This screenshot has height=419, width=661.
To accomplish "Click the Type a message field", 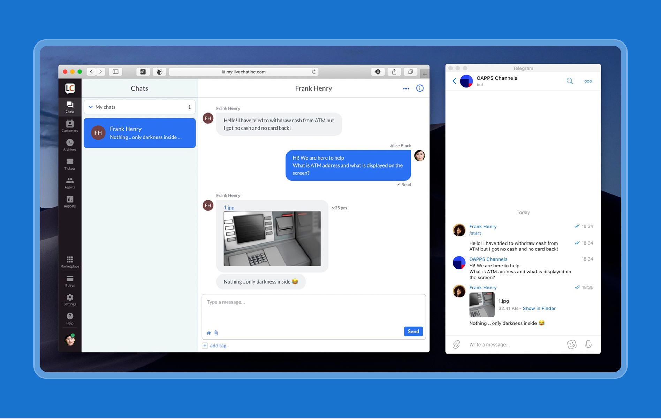I will coord(313,309).
